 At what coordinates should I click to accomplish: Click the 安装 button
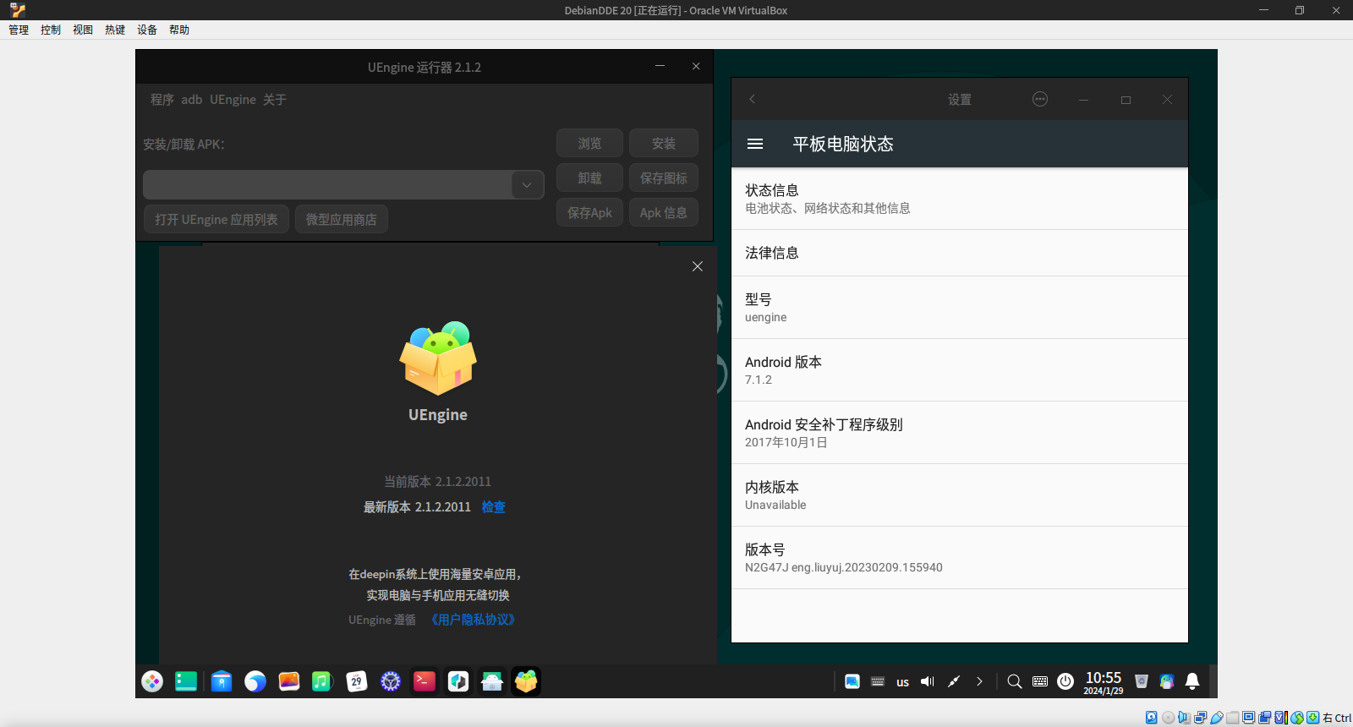pyautogui.click(x=664, y=144)
